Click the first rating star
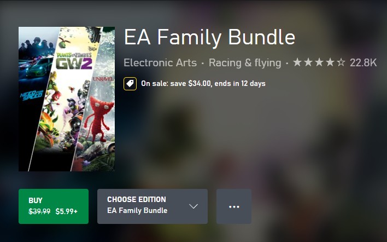 point(297,62)
